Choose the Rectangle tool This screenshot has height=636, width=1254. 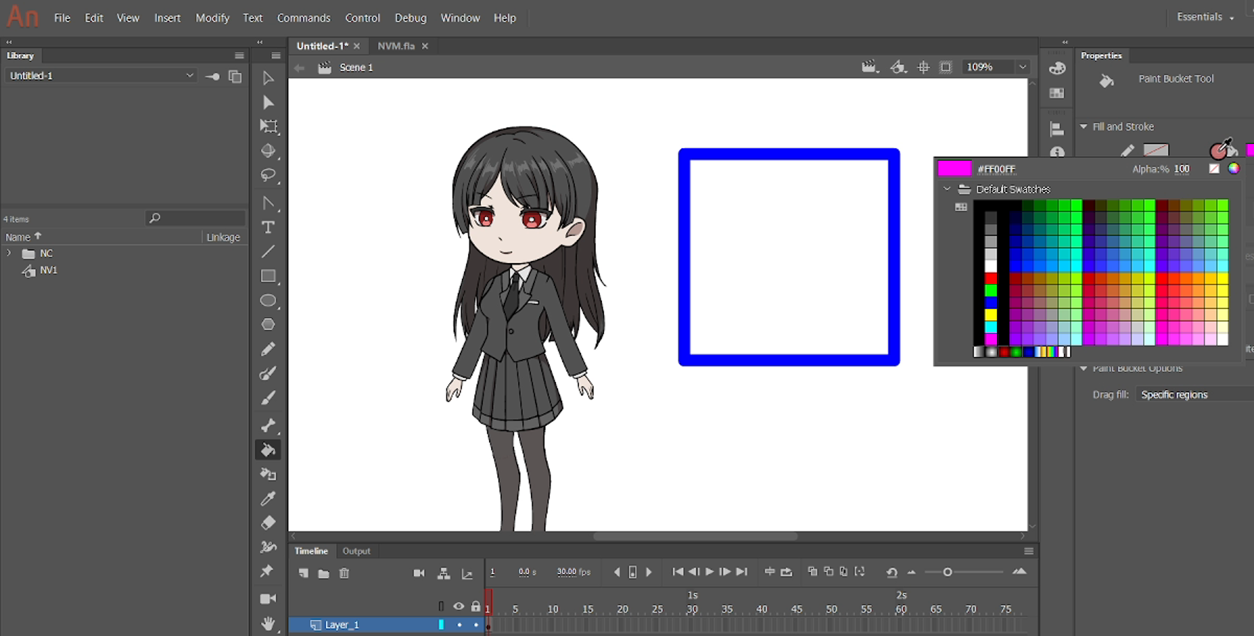tap(268, 276)
